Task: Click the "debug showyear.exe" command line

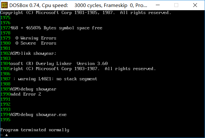Action: 43,114
